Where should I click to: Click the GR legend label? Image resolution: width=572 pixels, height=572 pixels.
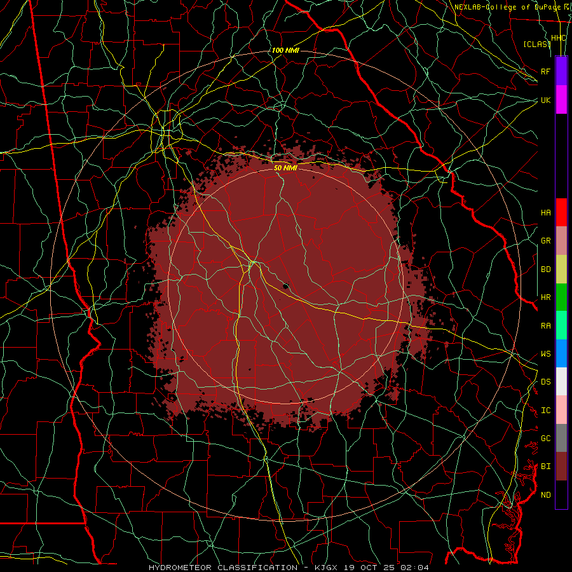coord(546,241)
